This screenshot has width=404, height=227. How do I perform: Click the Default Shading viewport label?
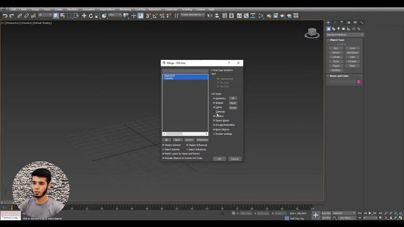click(42, 23)
